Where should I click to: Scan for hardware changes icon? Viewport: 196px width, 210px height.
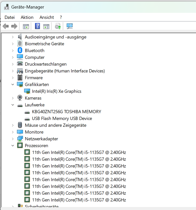[x=70, y=26]
